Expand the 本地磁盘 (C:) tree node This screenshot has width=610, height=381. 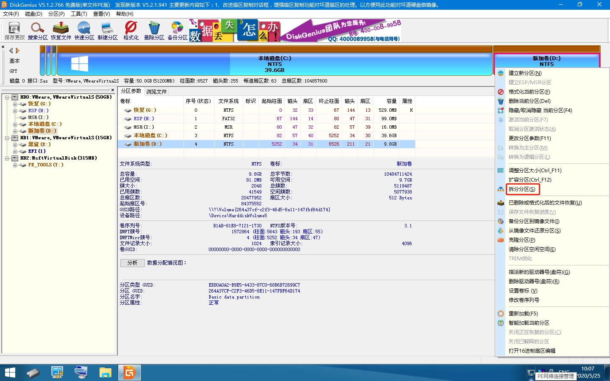coord(15,124)
